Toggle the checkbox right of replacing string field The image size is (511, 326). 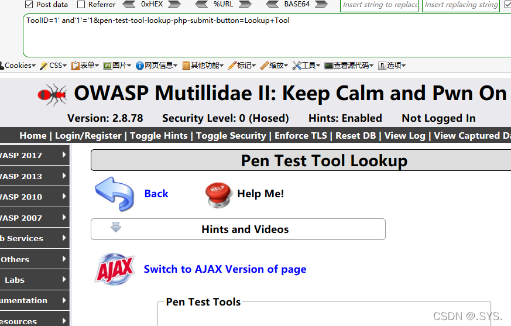(507, 5)
